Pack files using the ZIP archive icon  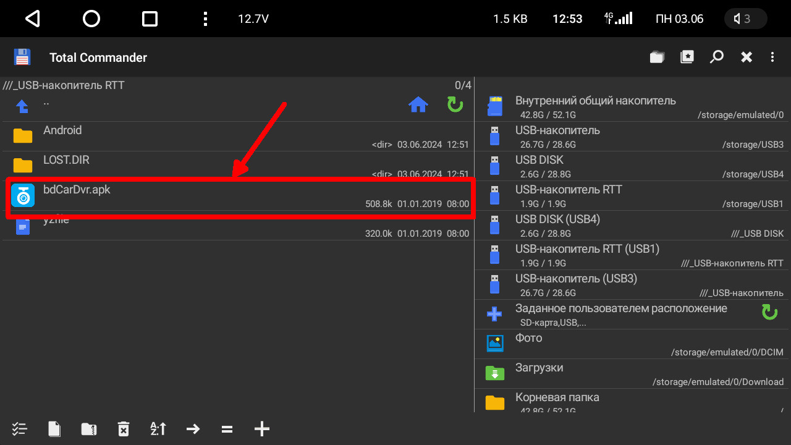pyautogui.click(x=89, y=429)
